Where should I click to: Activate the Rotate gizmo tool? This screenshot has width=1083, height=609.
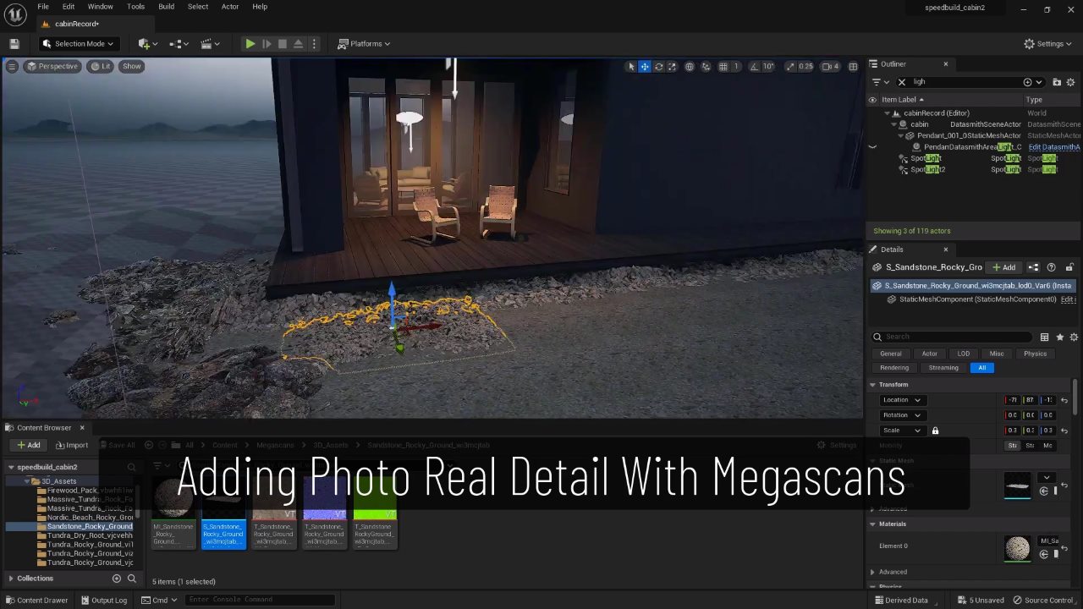658,67
